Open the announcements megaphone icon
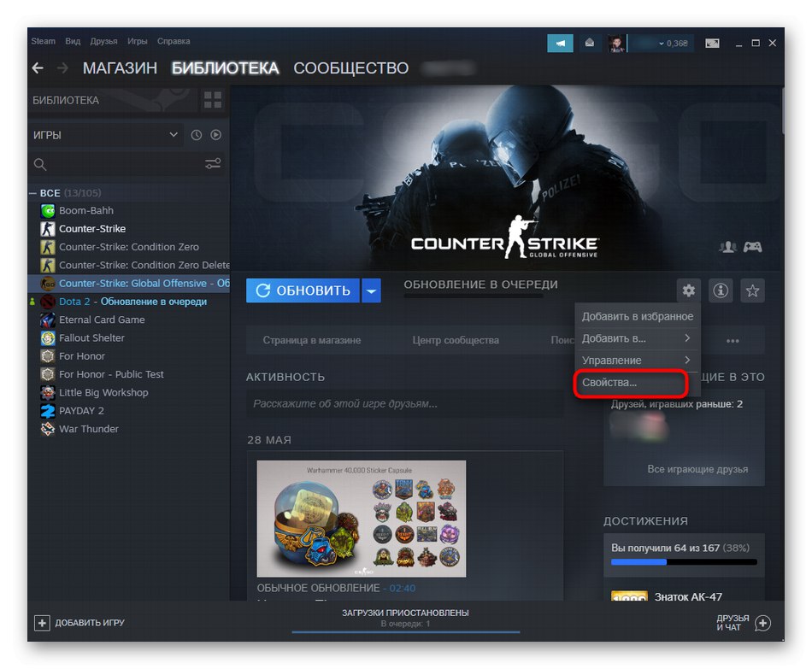The height and width of the screenshot is (669, 812). [x=560, y=44]
